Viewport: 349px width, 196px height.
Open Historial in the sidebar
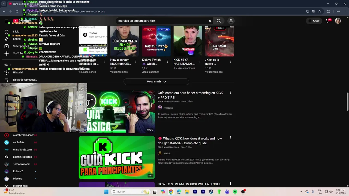click(x=18, y=72)
